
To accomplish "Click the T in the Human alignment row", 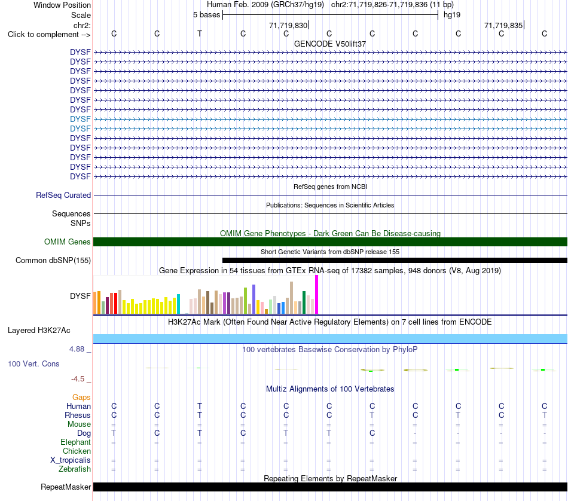I will [x=200, y=406].
